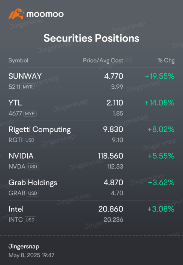Click the USD badge next to RGTI
Viewport: 183px width, 265px height.
pyautogui.click(x=30, y=140)
